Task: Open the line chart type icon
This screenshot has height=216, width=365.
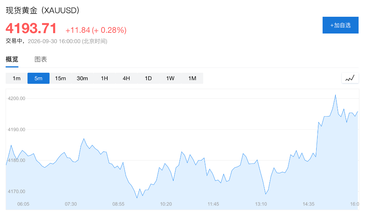Action: [x=350, y=78]
